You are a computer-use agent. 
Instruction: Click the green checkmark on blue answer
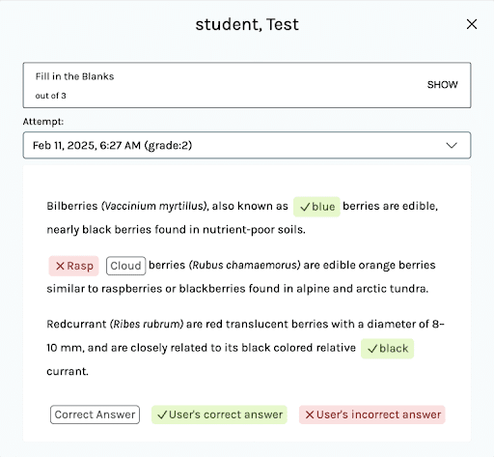(305, 207)
